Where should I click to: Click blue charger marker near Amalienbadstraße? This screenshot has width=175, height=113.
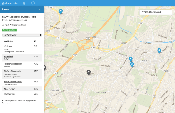tap(132, 64)
